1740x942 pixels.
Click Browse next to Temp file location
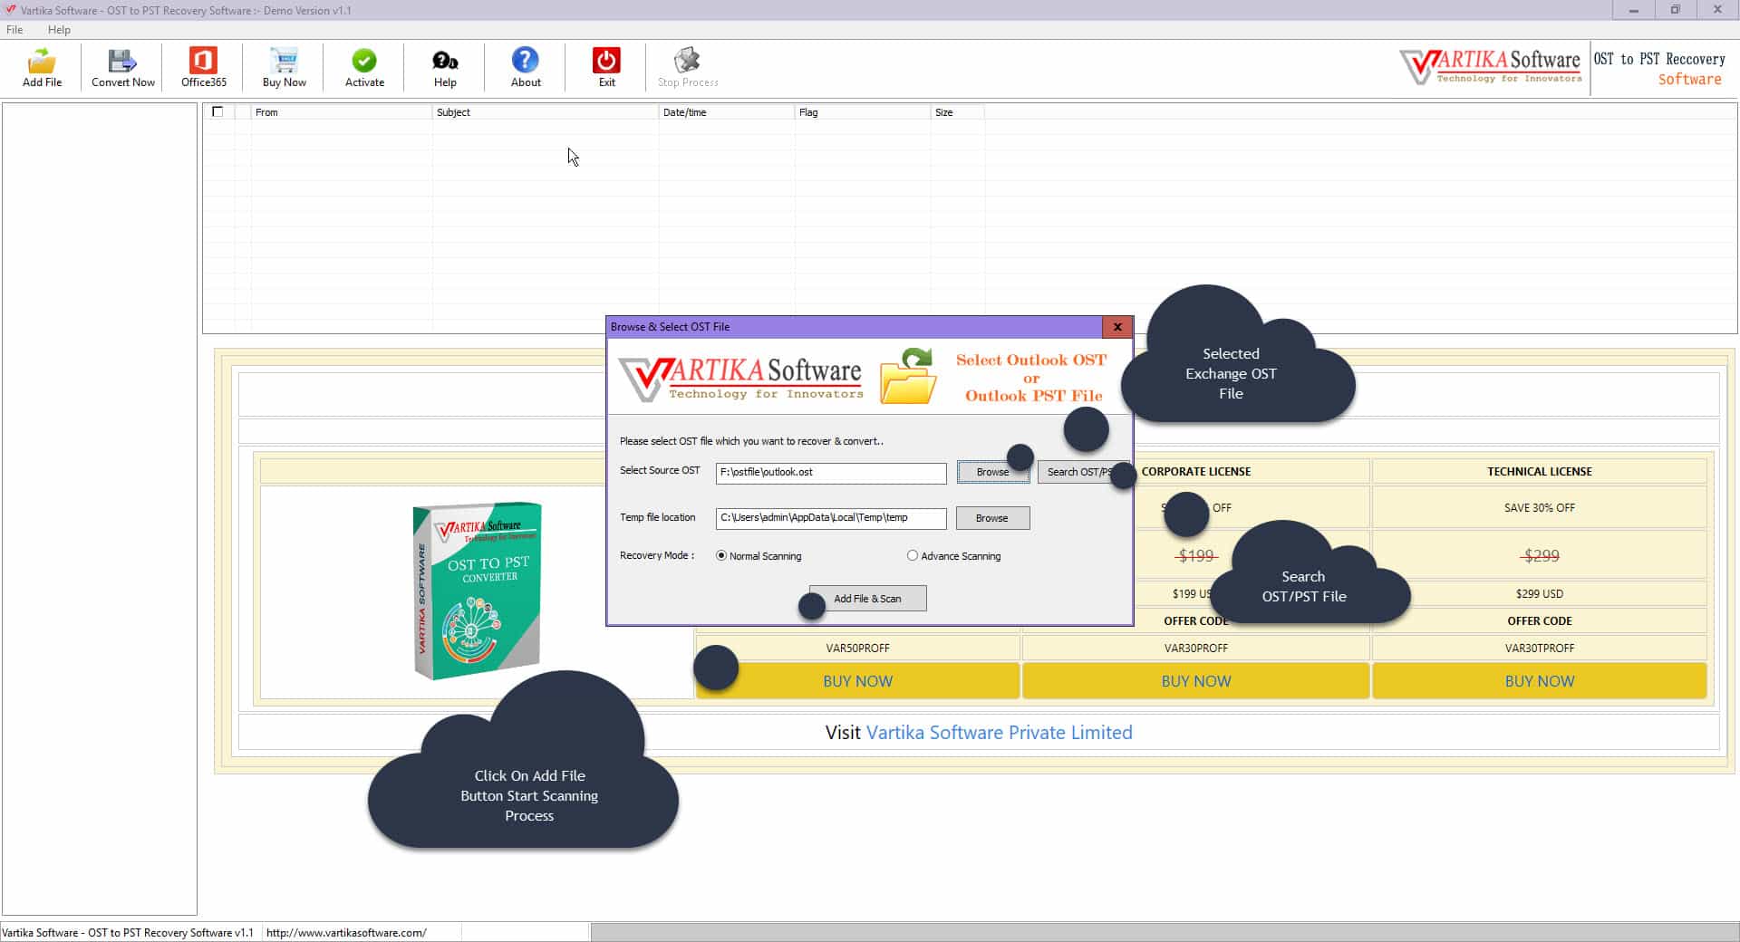[992, 518]
